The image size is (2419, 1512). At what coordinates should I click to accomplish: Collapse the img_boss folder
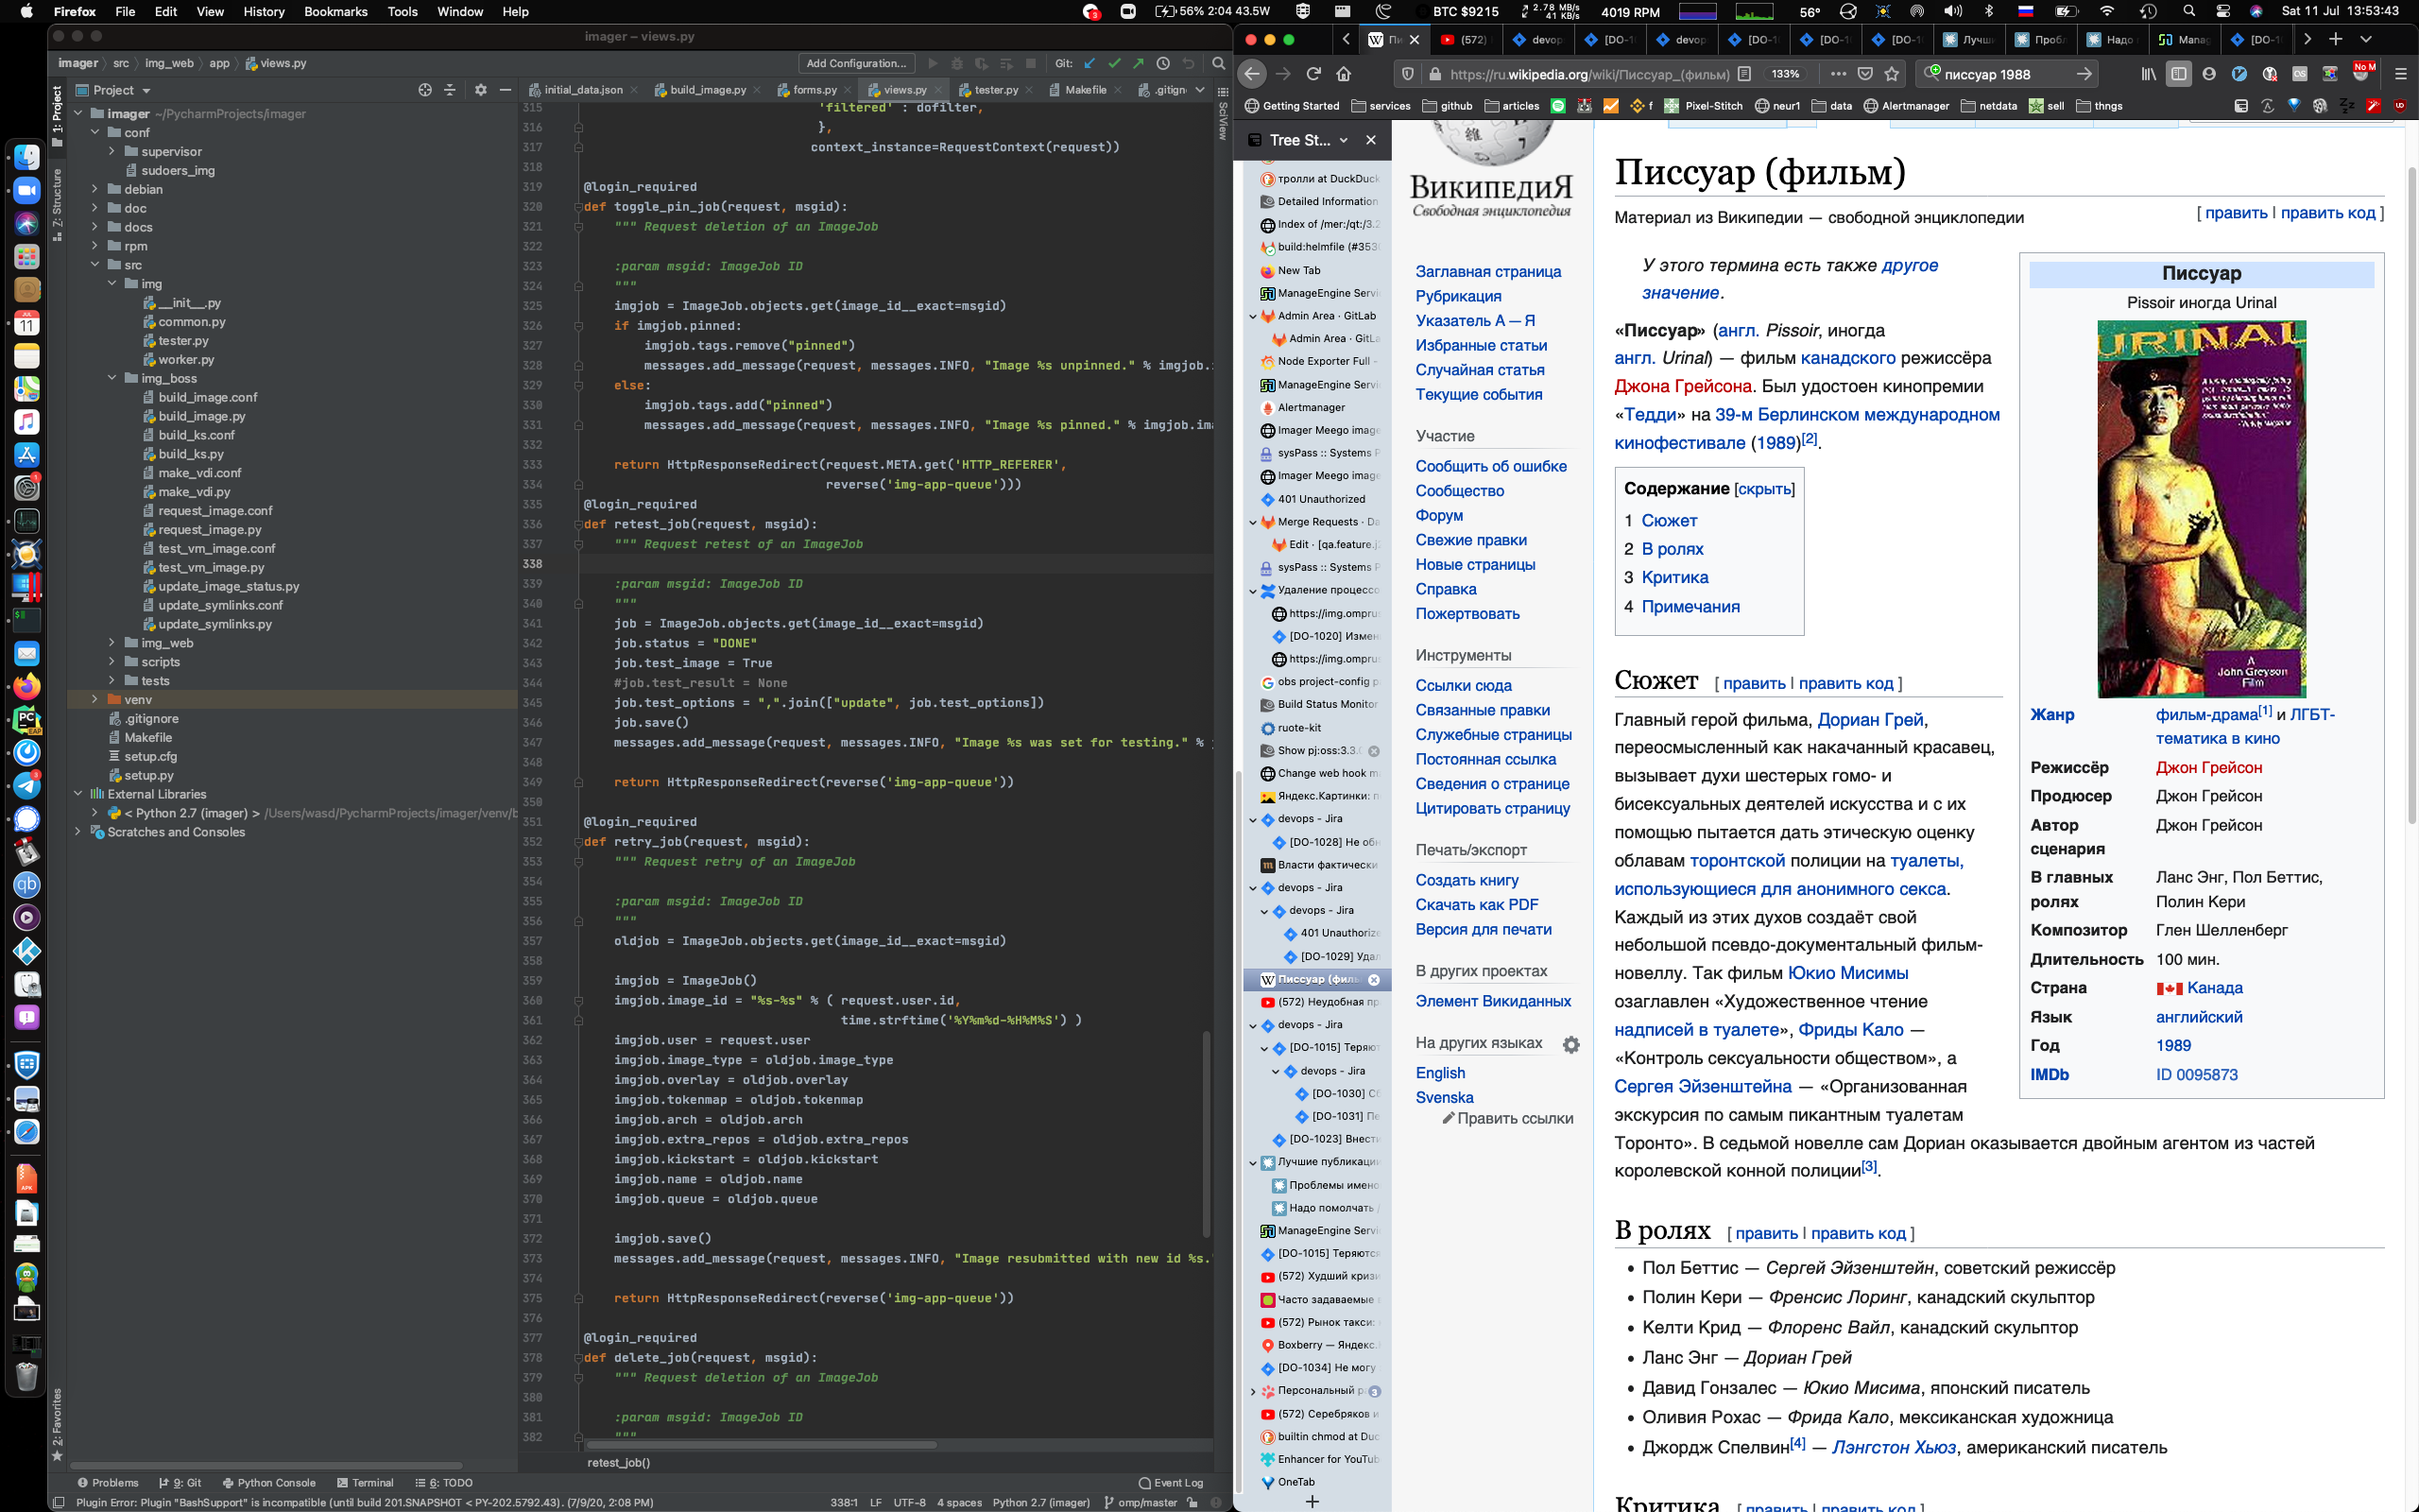pos(112,378)
